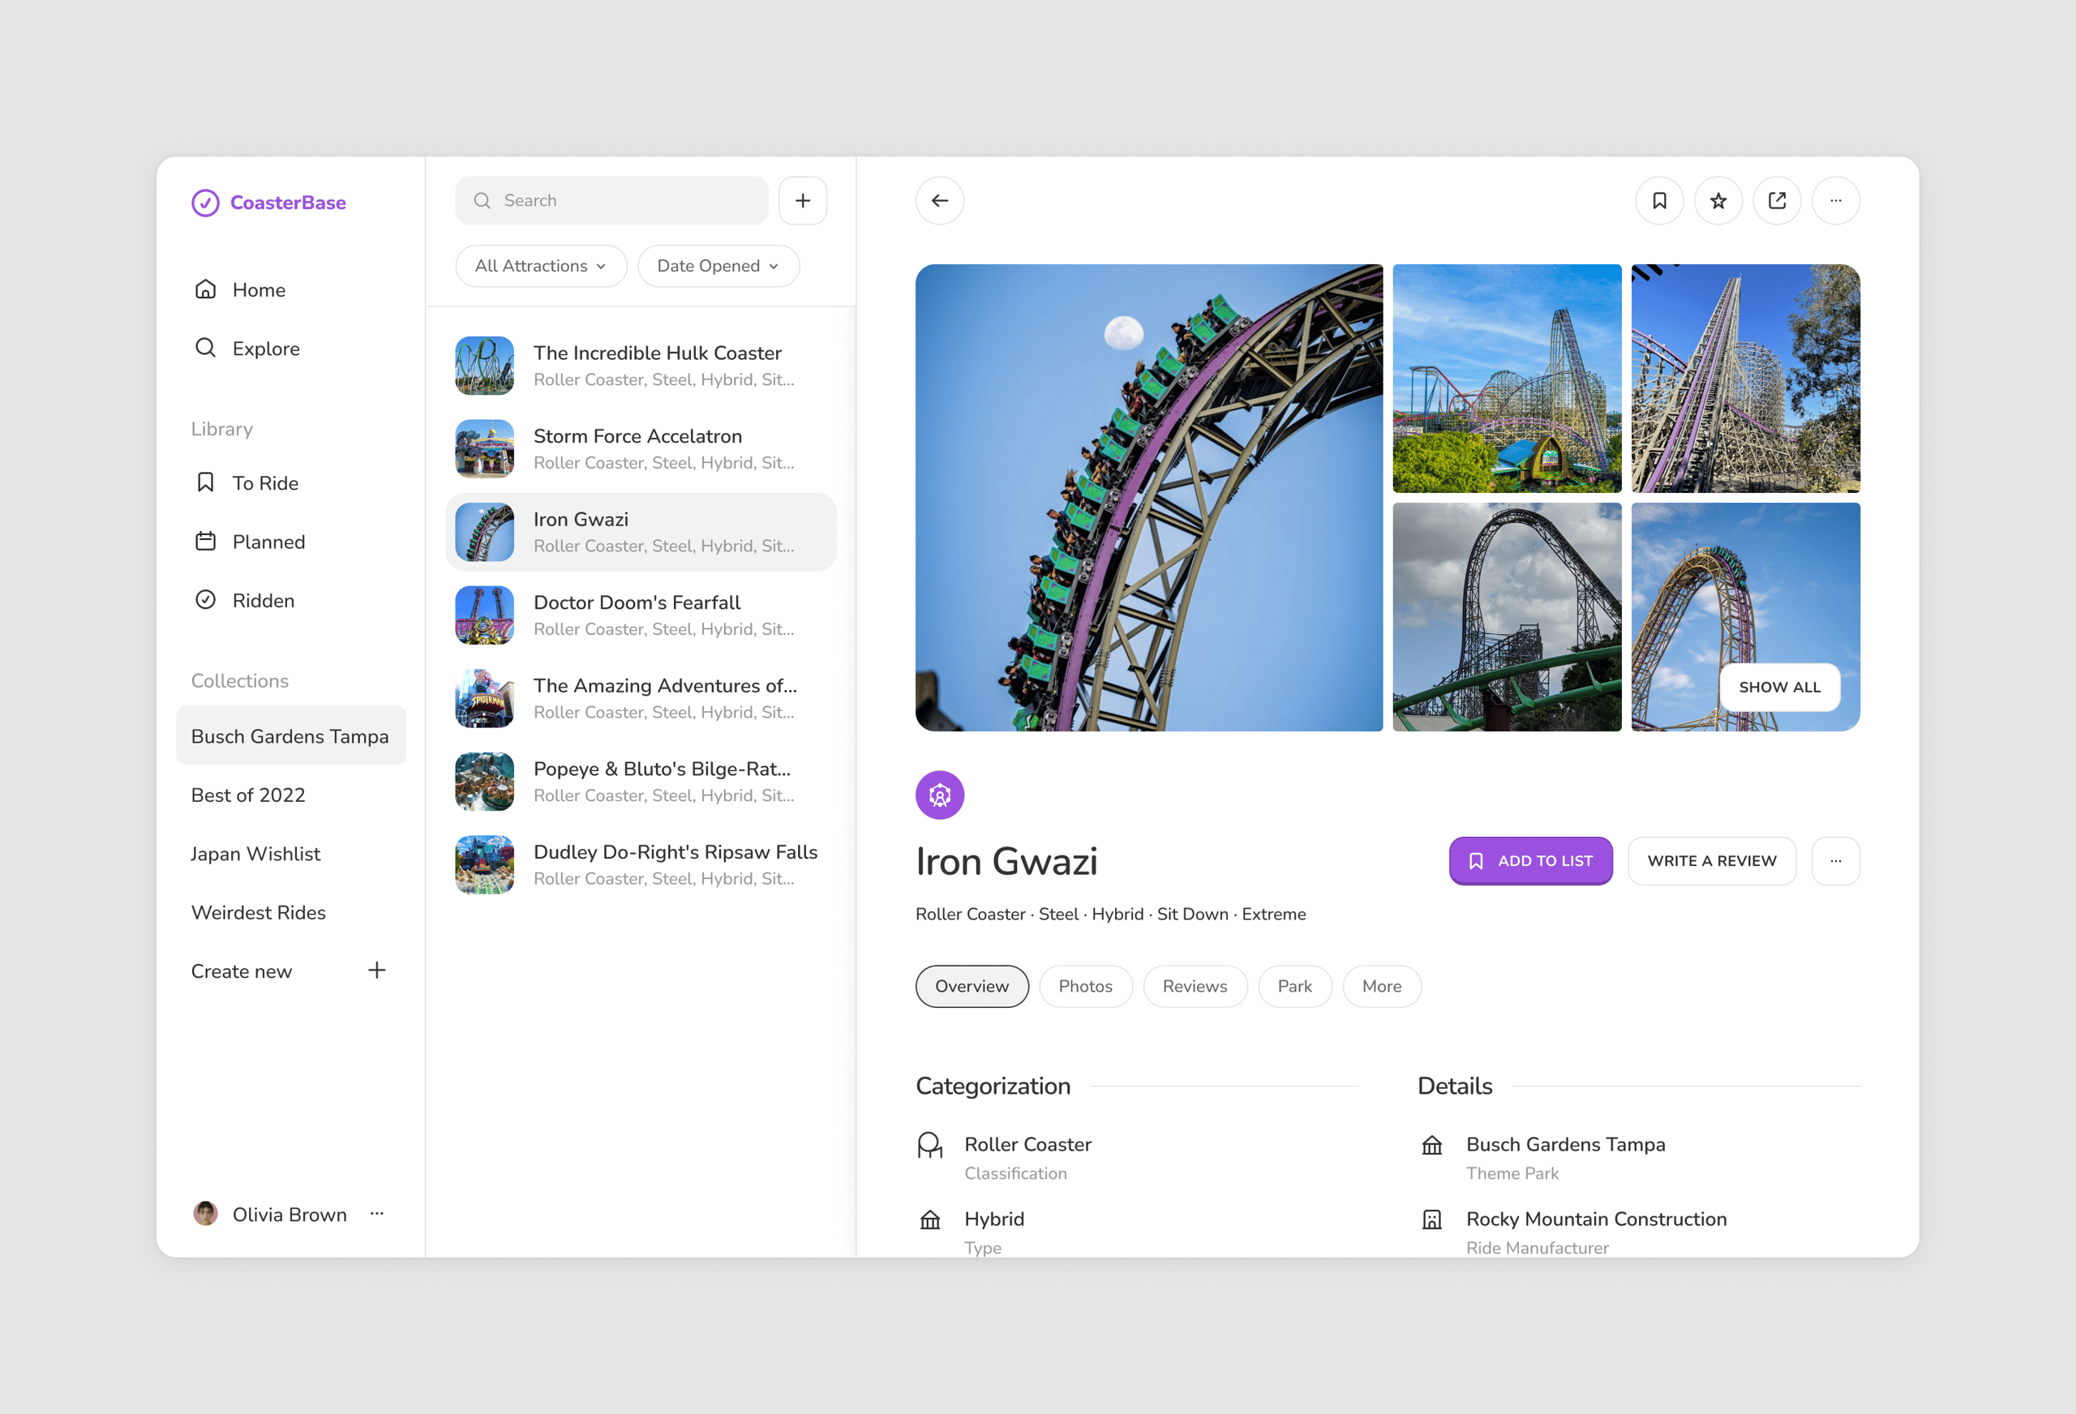2076x1414 pixels.
Task: Open the top-right ellipsis menu
Action: pos(1835,200)
